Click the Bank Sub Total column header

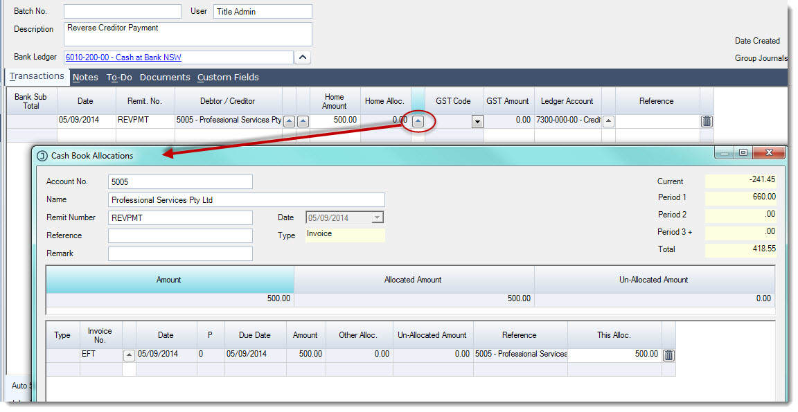[x=31, y=101]
